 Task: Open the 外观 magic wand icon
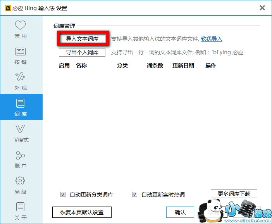tap(21, 76)
